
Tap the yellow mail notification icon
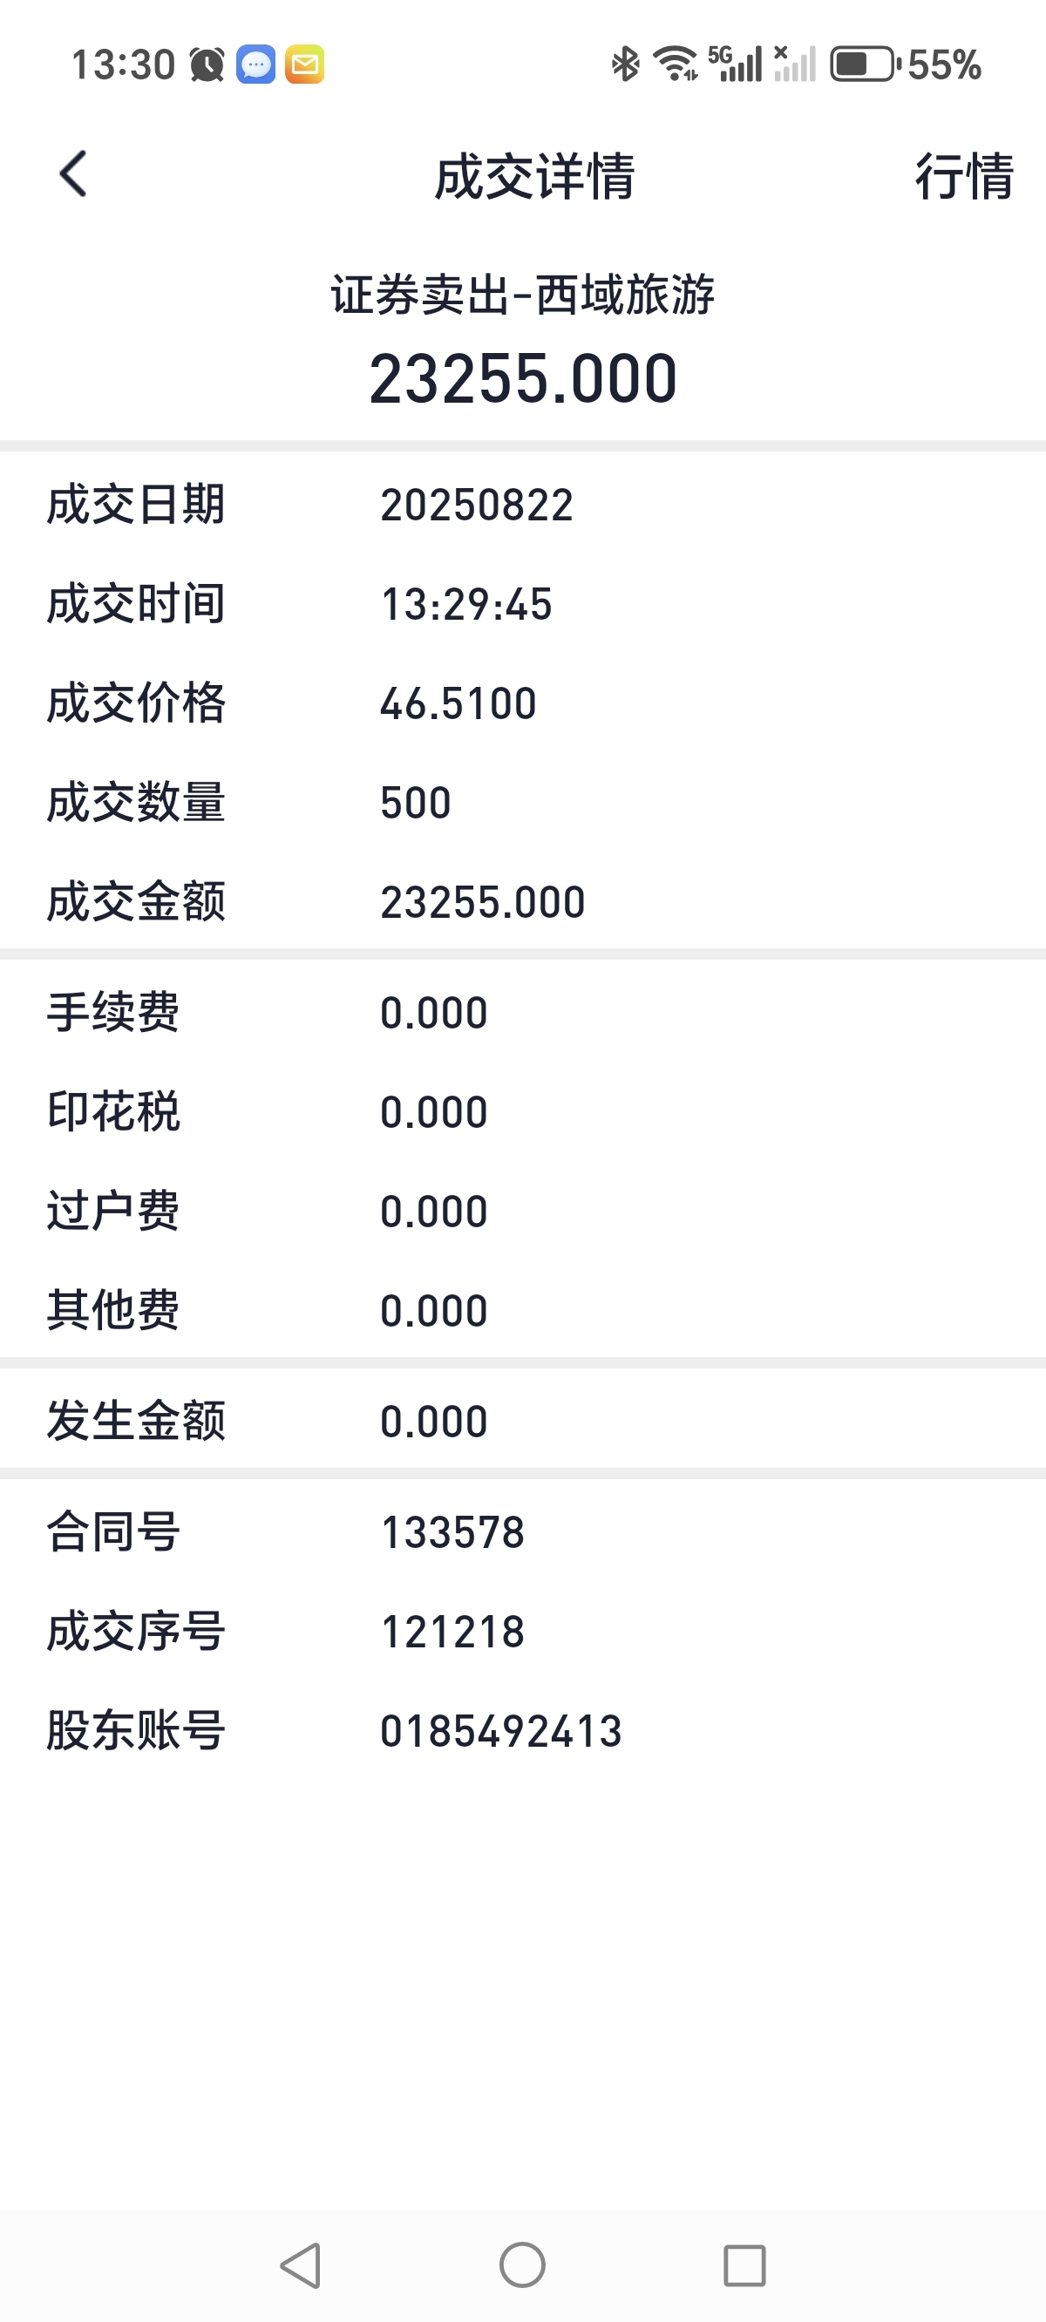(305, 64)
